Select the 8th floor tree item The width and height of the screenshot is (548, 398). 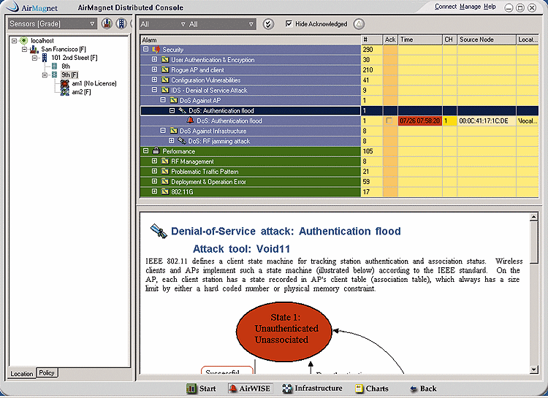click(65, 66)
